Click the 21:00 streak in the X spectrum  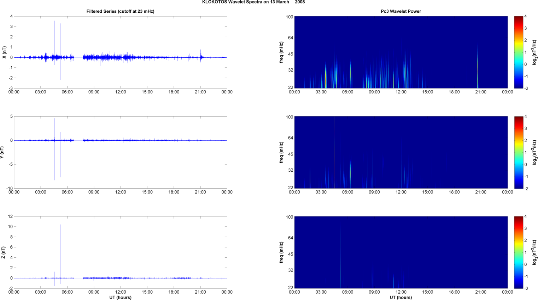(478, 71)
